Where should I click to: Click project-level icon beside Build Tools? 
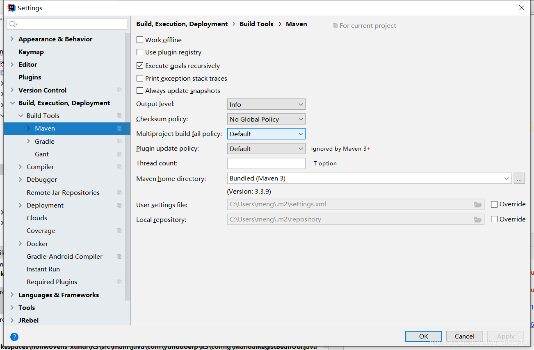119,115
